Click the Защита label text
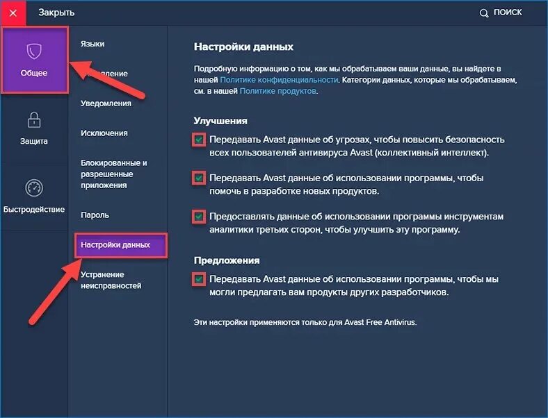 click(34, 142)
